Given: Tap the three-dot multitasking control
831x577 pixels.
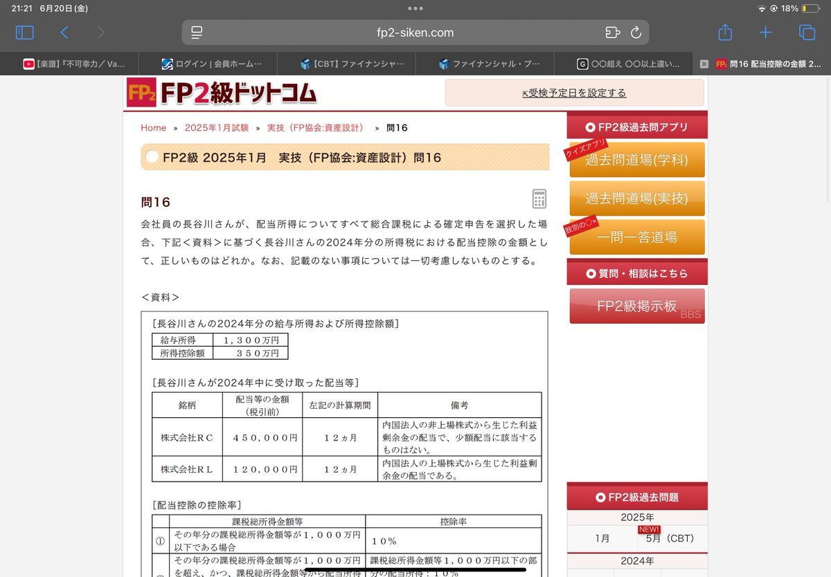Looking at the screenshot, I should coord(415,8).
